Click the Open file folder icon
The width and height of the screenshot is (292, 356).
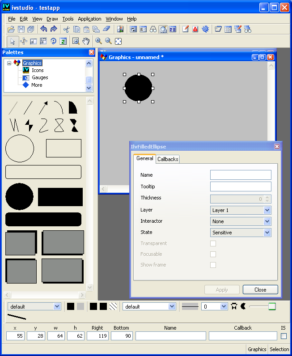[12, 29]
